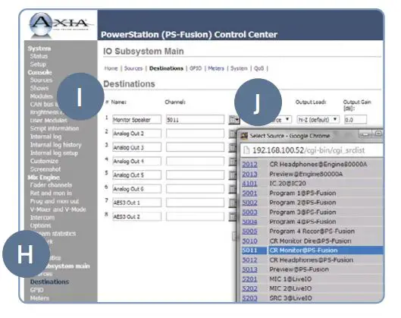Click channel field containing 5011

click(x=195, y=120)
